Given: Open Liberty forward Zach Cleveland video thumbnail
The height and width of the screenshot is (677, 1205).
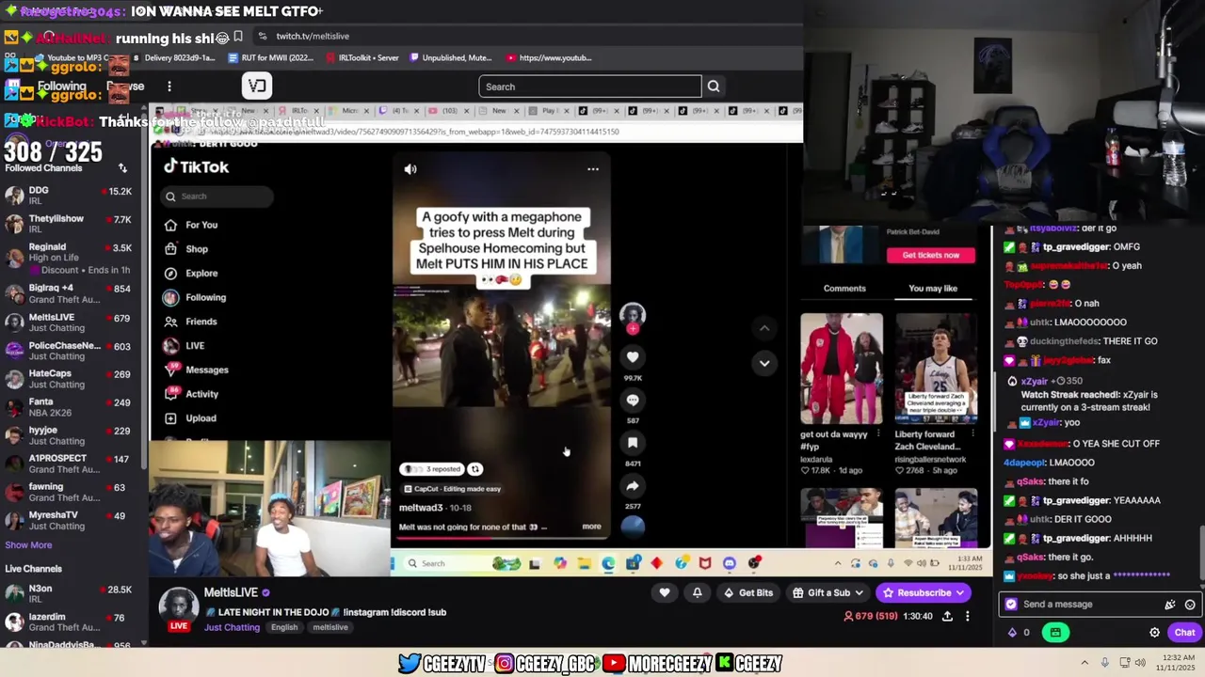Looking at the screenshot, I should (936, 369).
